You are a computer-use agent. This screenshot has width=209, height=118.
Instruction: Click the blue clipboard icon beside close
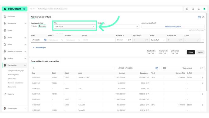[x=199, y=17]
